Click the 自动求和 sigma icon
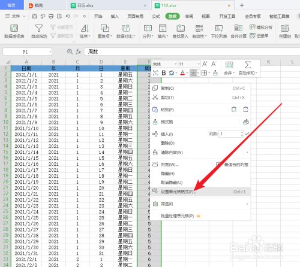This screenshot has height=267, width=300. point(248,65)
